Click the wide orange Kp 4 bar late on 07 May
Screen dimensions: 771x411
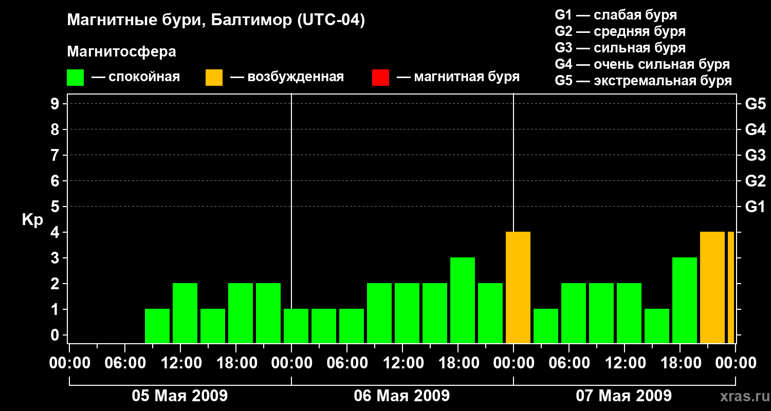click(712, 288)
